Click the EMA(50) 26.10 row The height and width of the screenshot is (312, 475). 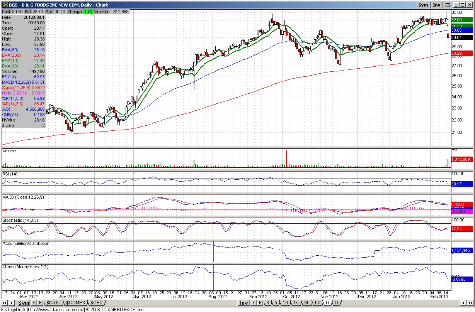24,50
